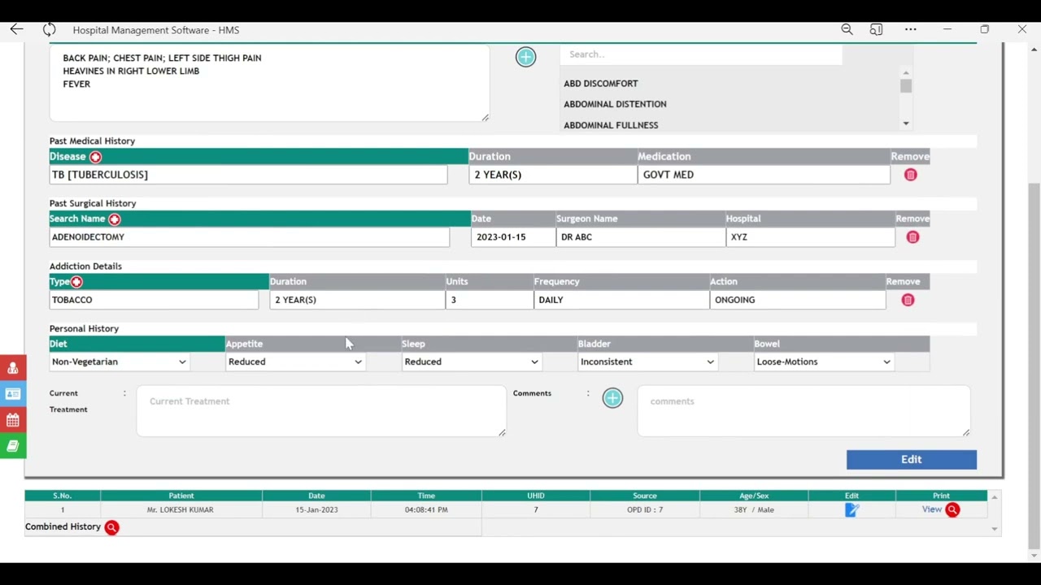Expand the Sleep dropdown showing Reduced

[472, 362]
